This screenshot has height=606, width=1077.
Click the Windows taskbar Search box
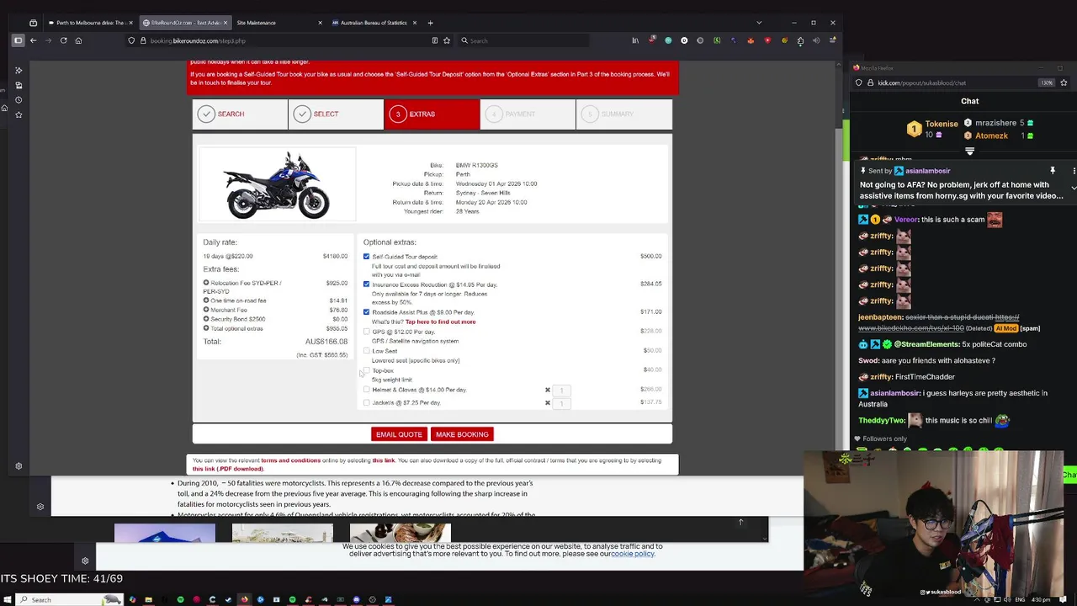[70, 599]
